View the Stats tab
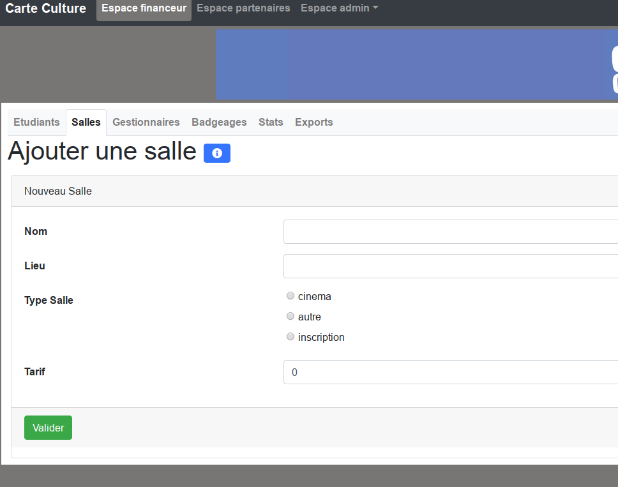 [x=271, y=122]
